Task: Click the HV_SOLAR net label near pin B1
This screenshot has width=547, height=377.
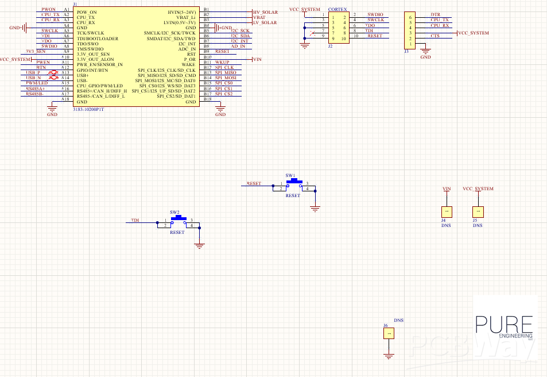Action: [x=264, y=12]
